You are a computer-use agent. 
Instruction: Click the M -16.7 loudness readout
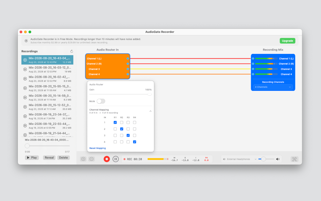(174, 159)
